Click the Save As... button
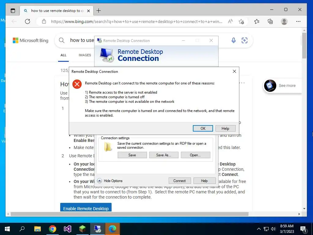The height and width of the screenshot is (235, 313). pyautogui.click(x=164, y=155)
